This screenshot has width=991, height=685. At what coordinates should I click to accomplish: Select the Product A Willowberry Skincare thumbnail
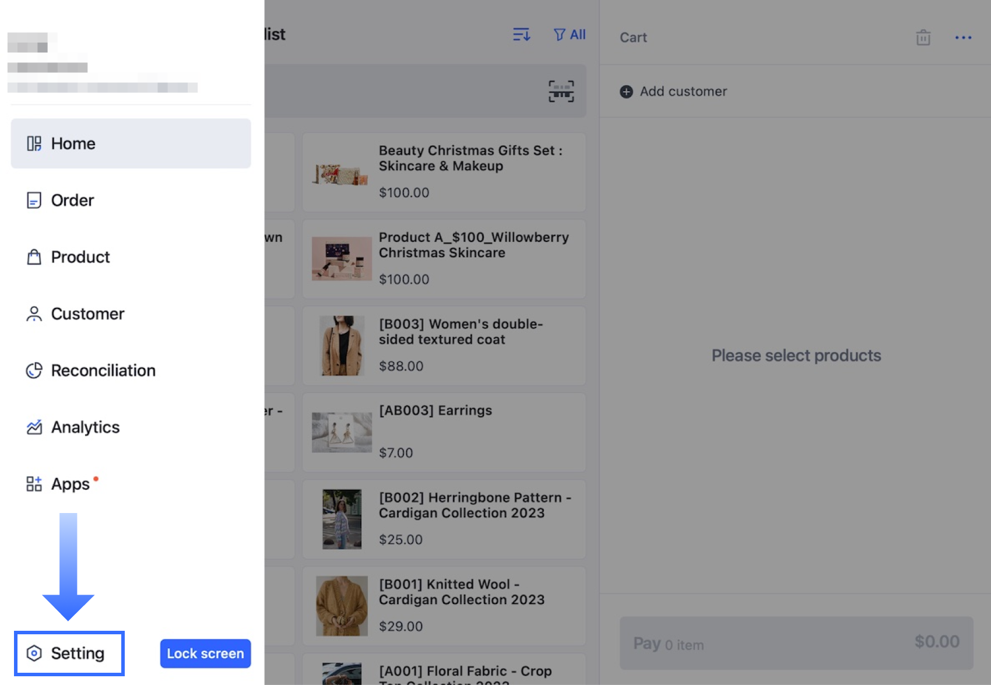[342, 259]
